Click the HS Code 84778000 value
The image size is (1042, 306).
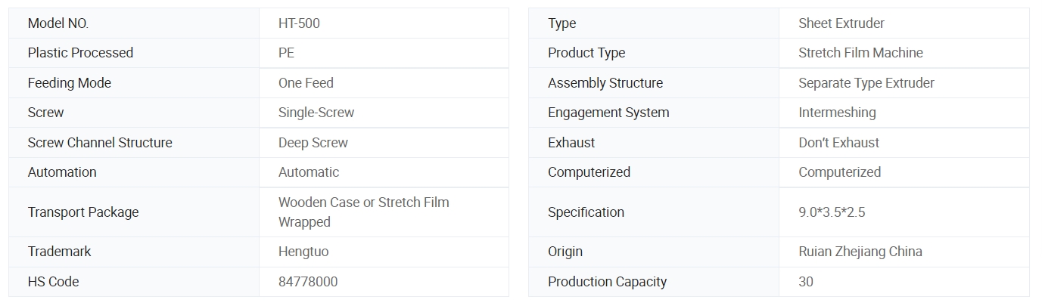pos(308,282)
